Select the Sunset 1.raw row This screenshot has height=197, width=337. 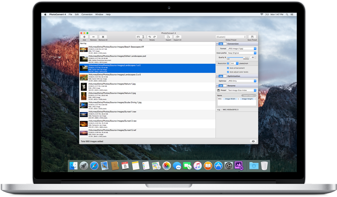click(147, 115)
